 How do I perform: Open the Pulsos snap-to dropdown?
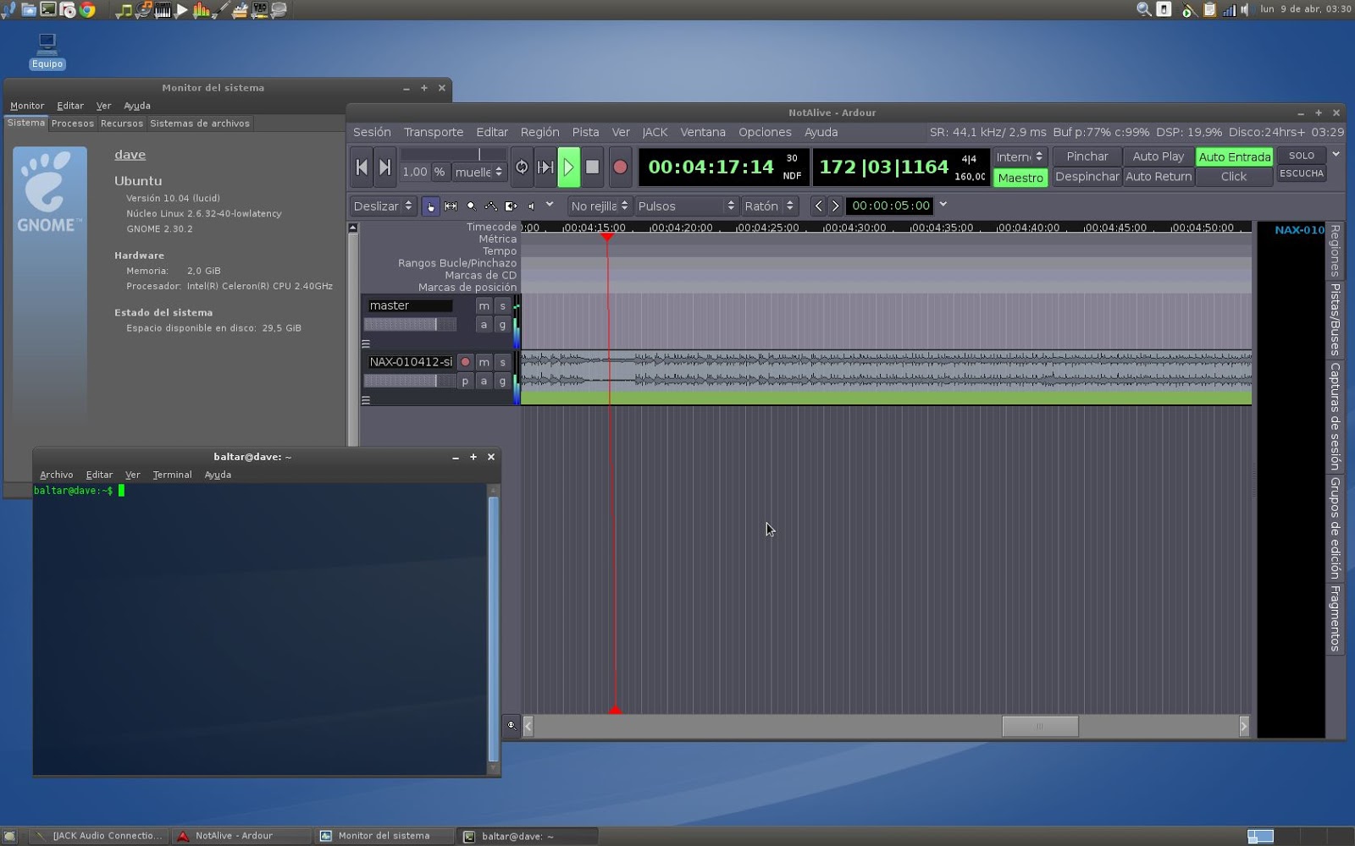[x=687, y=206]
